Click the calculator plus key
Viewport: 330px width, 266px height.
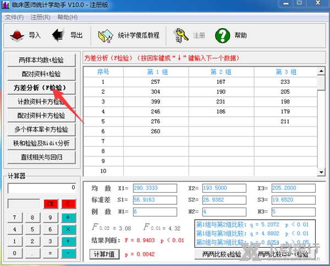[68, 241]
